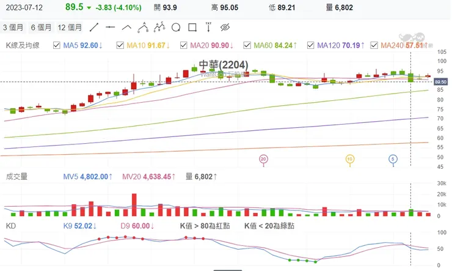Switch chart range to 12 個月
Image resolution: width=452 pixels, height=271 pixels.
click(x=70, y=28)
